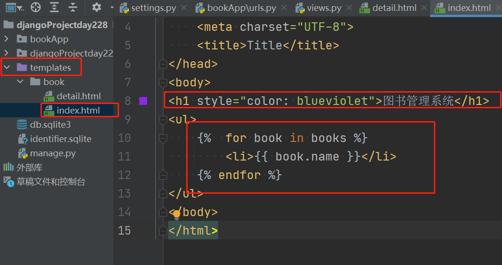Click the external libraries bar-chart icon

tap(8, 167)
